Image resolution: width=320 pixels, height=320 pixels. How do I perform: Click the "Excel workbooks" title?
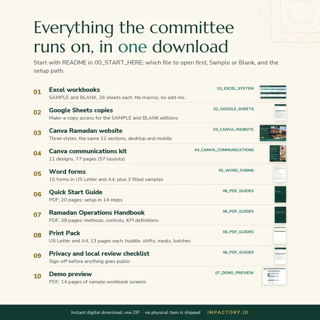[x=74, y=90]
